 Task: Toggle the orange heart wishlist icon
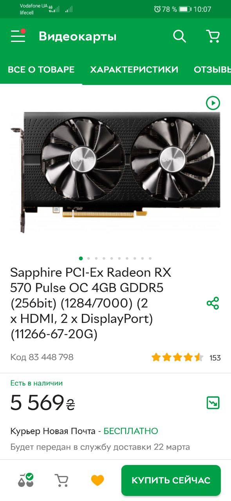[x=97, y=480]
